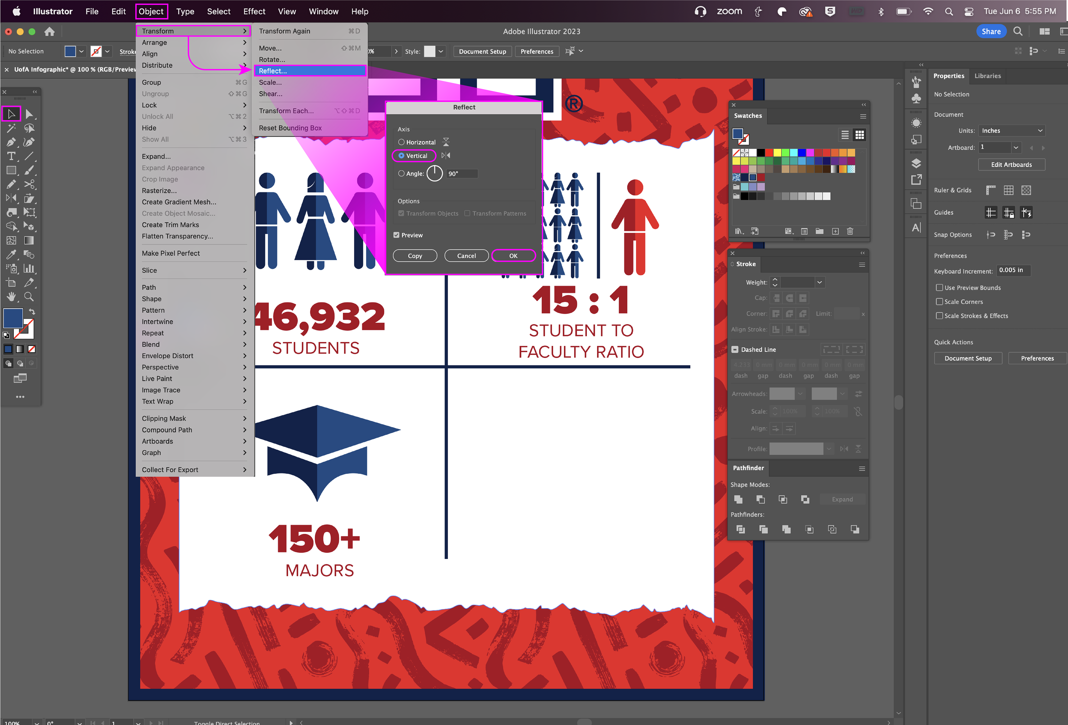Viewport: 1068px width, 725px height.
Task: Click the Edit Artboards button
Action: 1011,164
